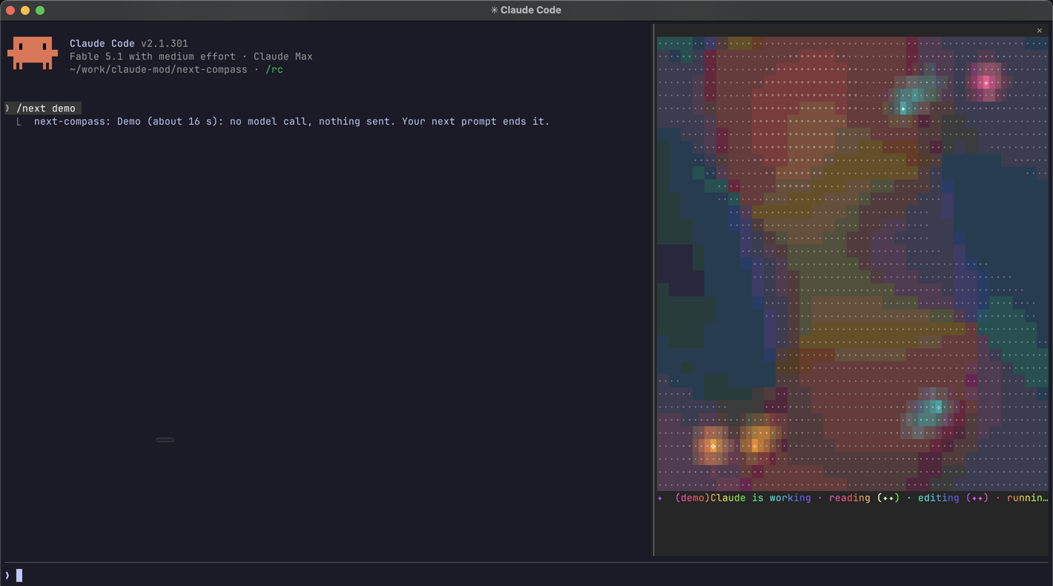Click 'Fable 5.1 with medium effort' text
The height and width of the screenshot is (586, 1053).
click(153, 56)
